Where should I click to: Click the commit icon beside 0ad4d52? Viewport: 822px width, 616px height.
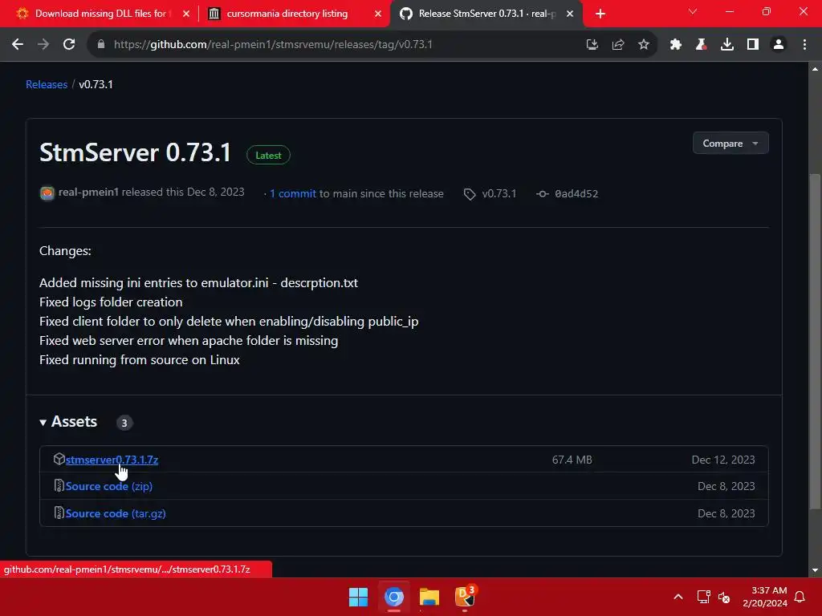tap(543, 194)
